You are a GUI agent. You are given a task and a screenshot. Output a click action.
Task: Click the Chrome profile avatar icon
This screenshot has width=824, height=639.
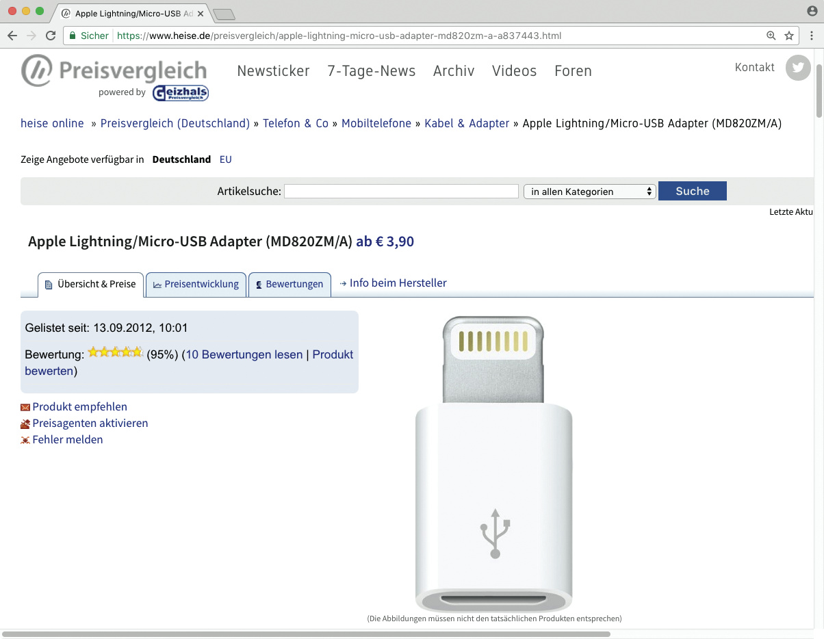coord(812,11)
